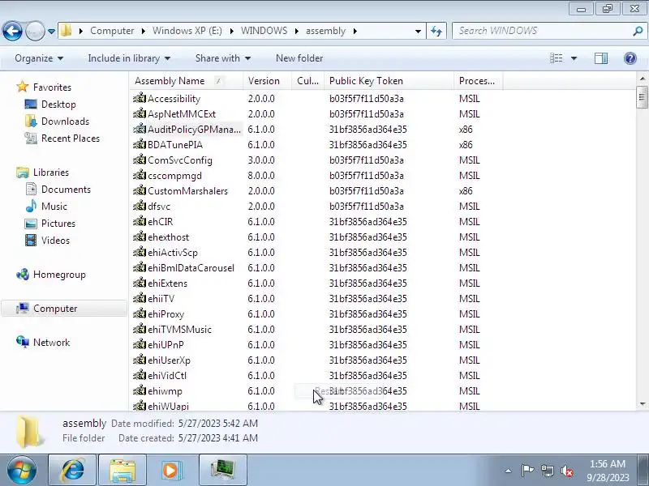
Task: Open the Music library
Action: click(x=54, y=207)
